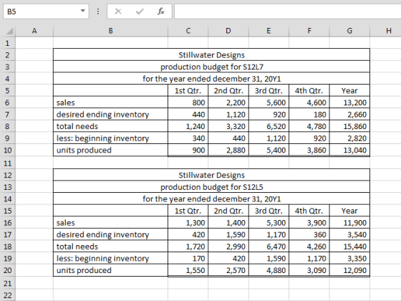Click 'total needs' label in row 18

pyautogui.click(x=77, y=247)
